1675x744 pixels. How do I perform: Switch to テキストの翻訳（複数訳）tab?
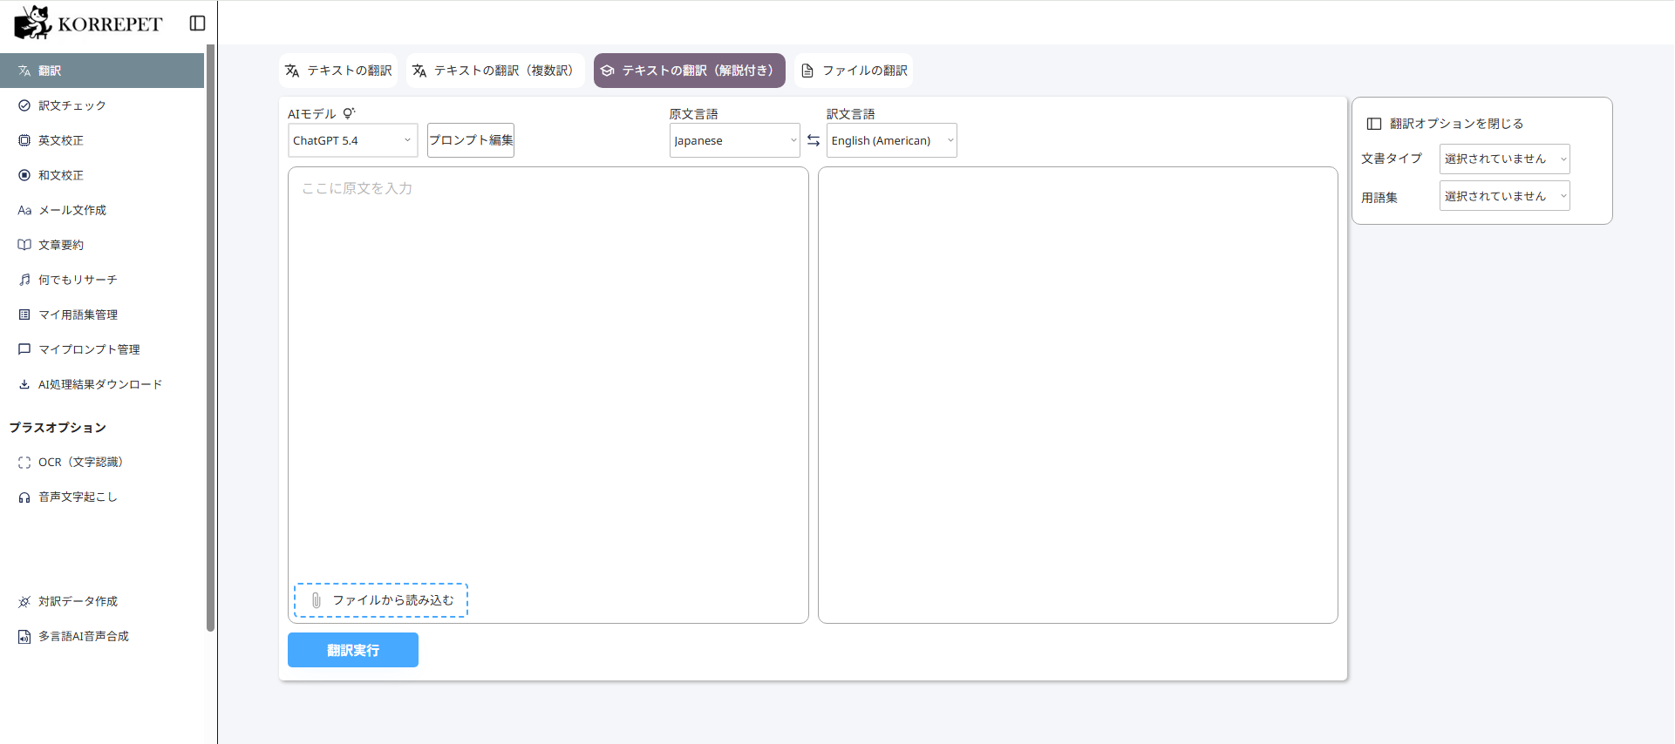[x=495, y=71]
